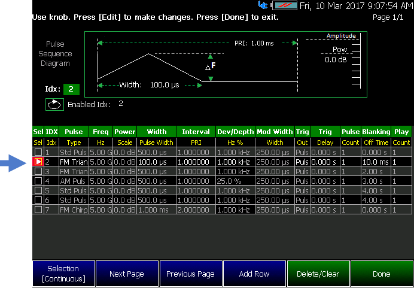This screenshot has width=414, height=288.
Task: Click the Mod Width column header
Action: [x=275, y=132]
